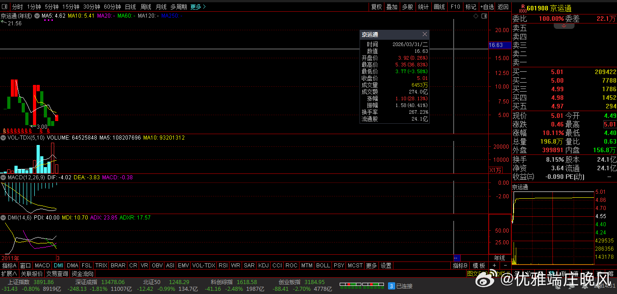The width and height of the screenshot is (617, 294).
Task: Switch to 月线 monthly chart
Action: pos(161,7)
